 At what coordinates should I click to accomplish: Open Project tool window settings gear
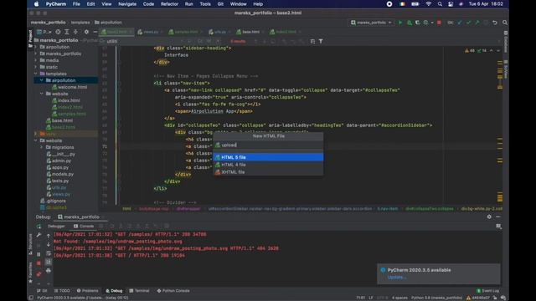(x=86, y=32)
